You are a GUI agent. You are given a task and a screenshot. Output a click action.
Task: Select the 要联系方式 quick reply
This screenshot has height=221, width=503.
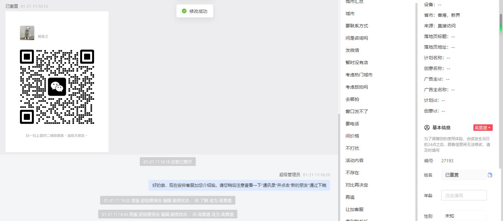click(357, 26)
